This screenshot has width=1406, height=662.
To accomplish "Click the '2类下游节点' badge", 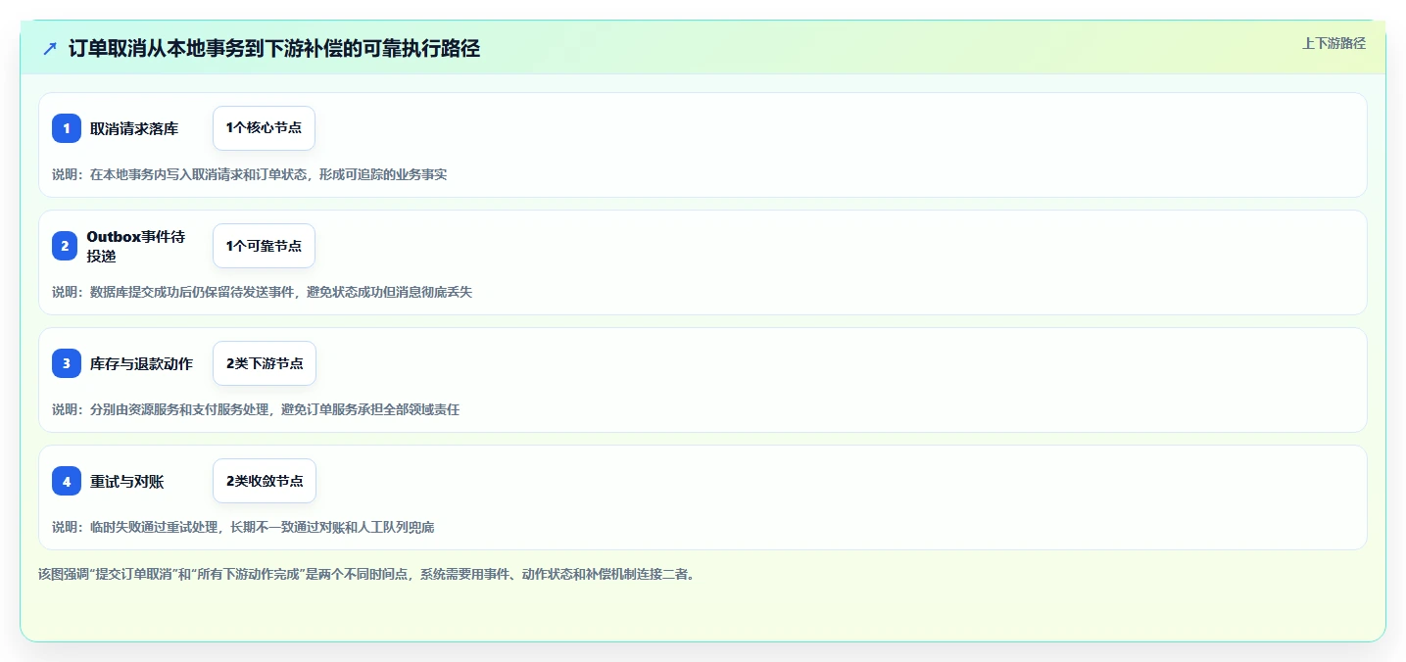I will click(x=265, y=363).
